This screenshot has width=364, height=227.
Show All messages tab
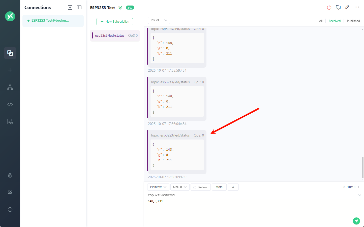[321, 21]
